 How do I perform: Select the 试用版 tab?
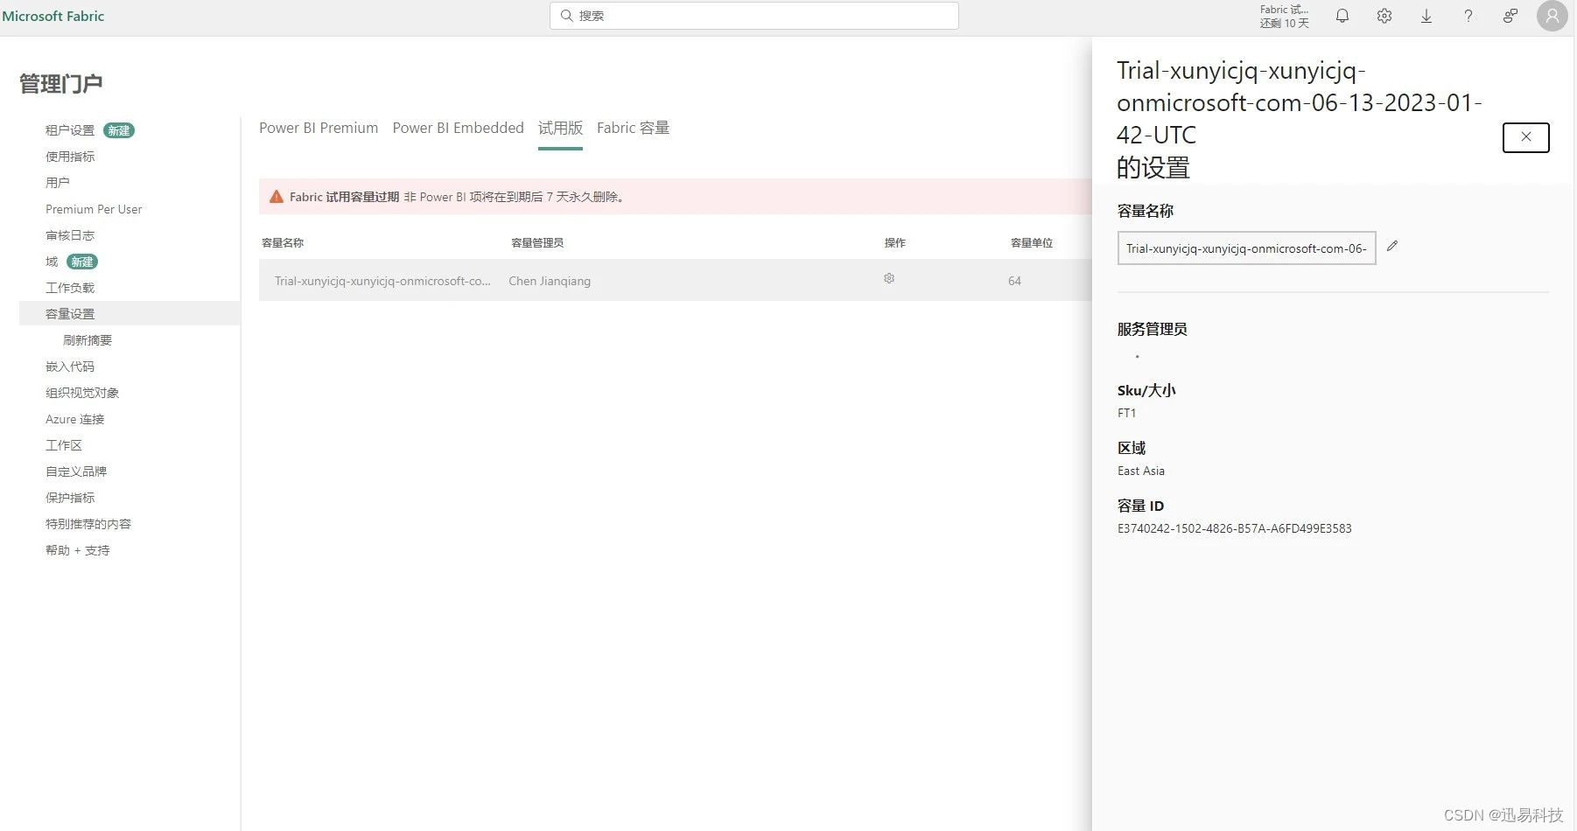[x=560, y=128]
